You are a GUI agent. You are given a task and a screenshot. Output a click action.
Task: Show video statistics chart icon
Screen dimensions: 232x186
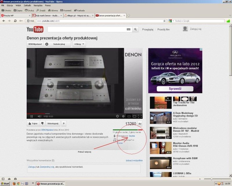point(140,124)
